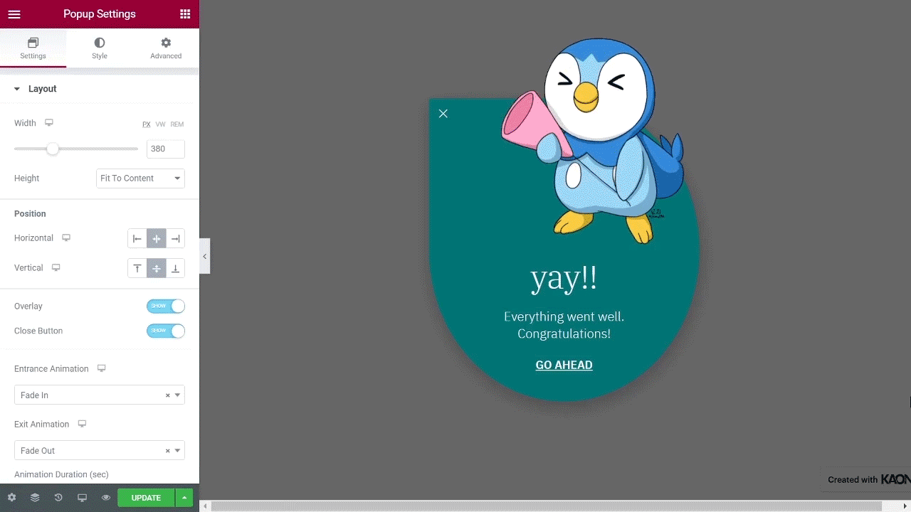911x512 pixels.
Task: Select PX unit for width
Action: coord(146,124)
